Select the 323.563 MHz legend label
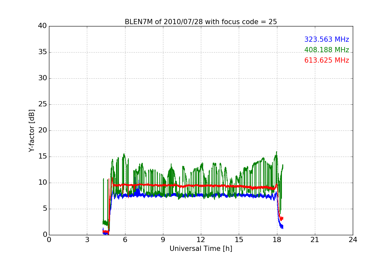 (x=327, y=39)
